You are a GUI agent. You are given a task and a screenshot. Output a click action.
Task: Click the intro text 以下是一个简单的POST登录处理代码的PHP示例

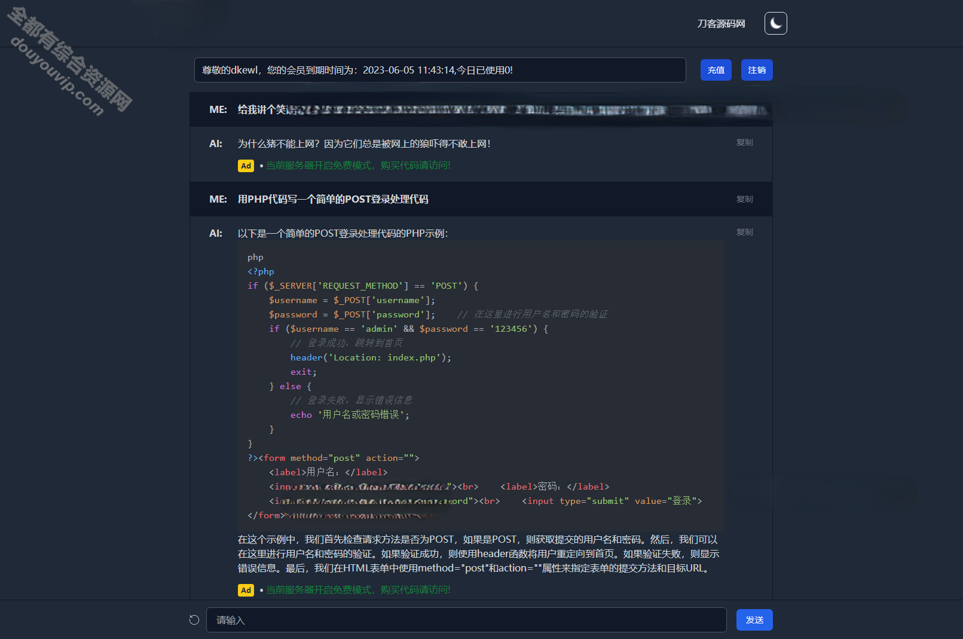click(343, 233)
